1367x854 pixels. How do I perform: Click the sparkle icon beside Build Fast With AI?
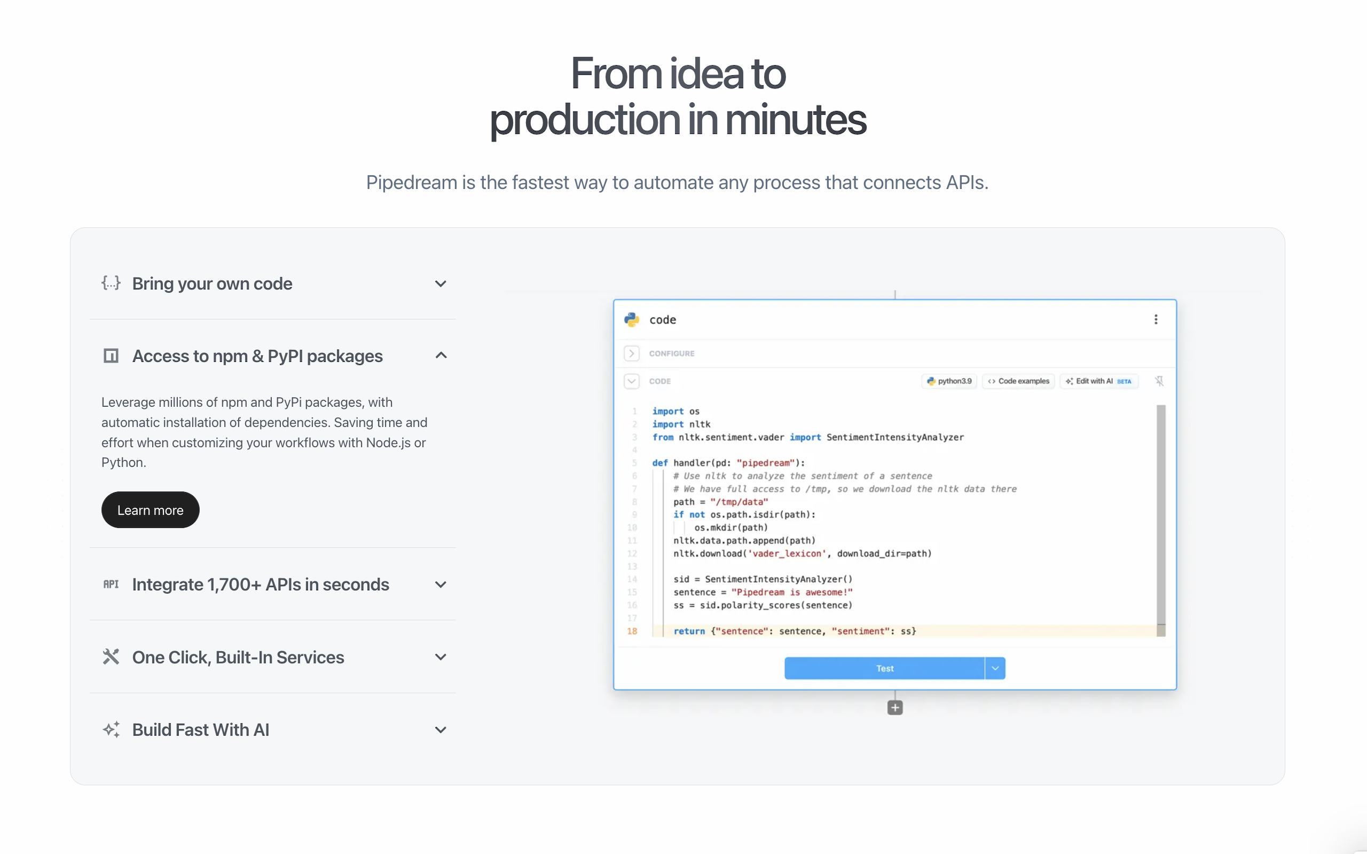tap(111, 729)
